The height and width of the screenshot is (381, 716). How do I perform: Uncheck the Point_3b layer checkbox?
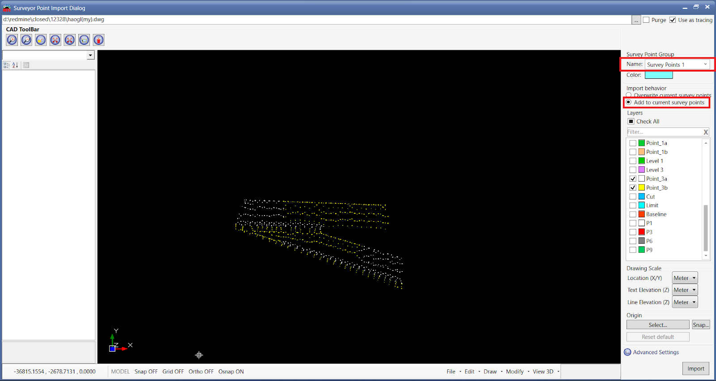click(633, 187)
